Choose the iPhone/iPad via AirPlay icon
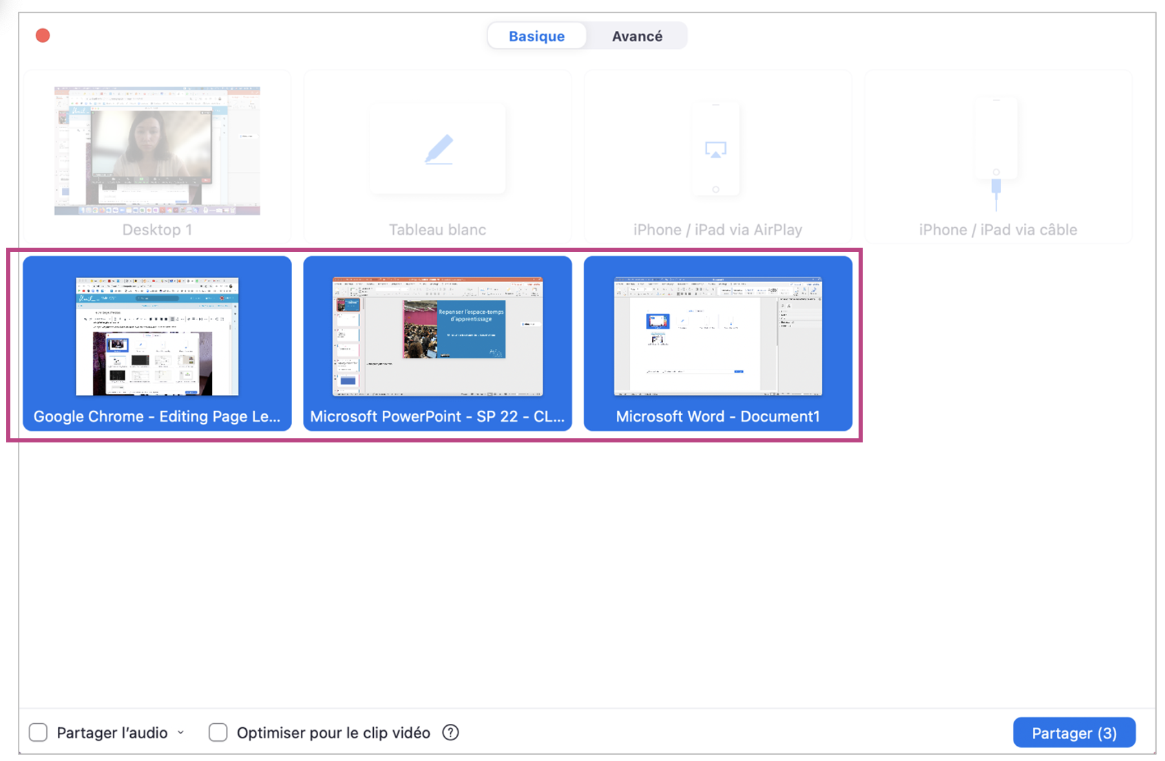 pos(715,149)
